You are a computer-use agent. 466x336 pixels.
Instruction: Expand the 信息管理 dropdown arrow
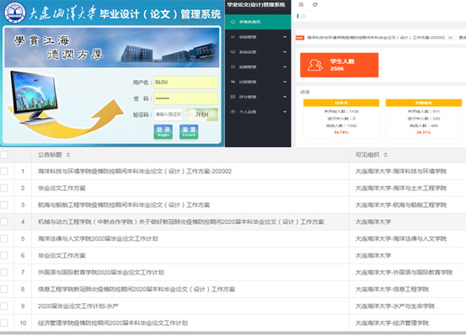click(285, 37)
